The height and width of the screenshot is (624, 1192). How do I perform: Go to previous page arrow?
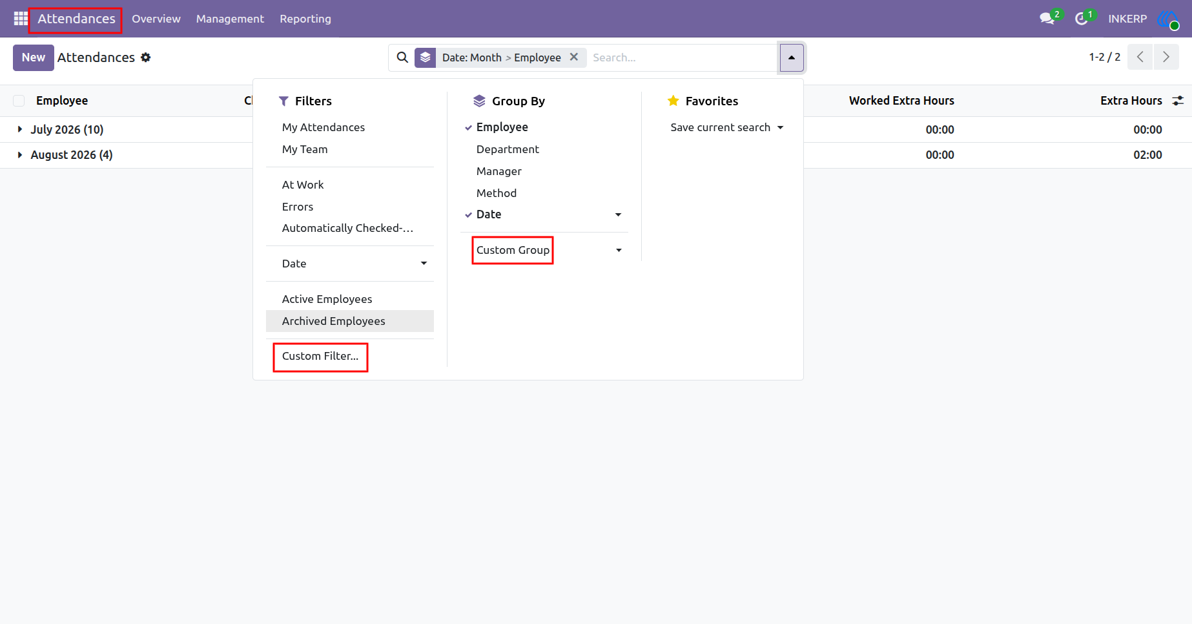pyautogui.click(x=1140, y=57)
